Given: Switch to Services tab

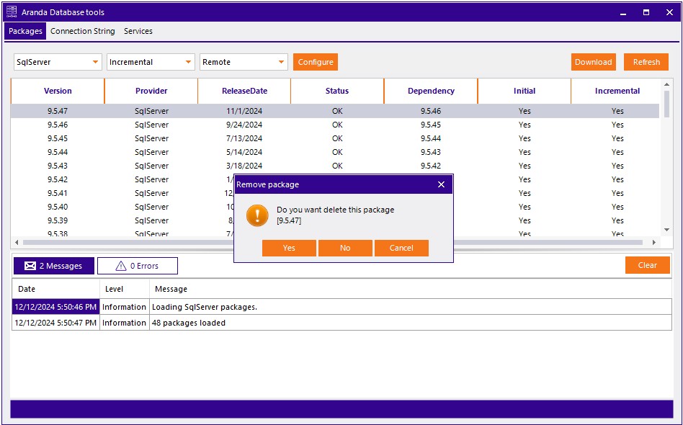Looking at the screenshot, I should coord(138,31).
